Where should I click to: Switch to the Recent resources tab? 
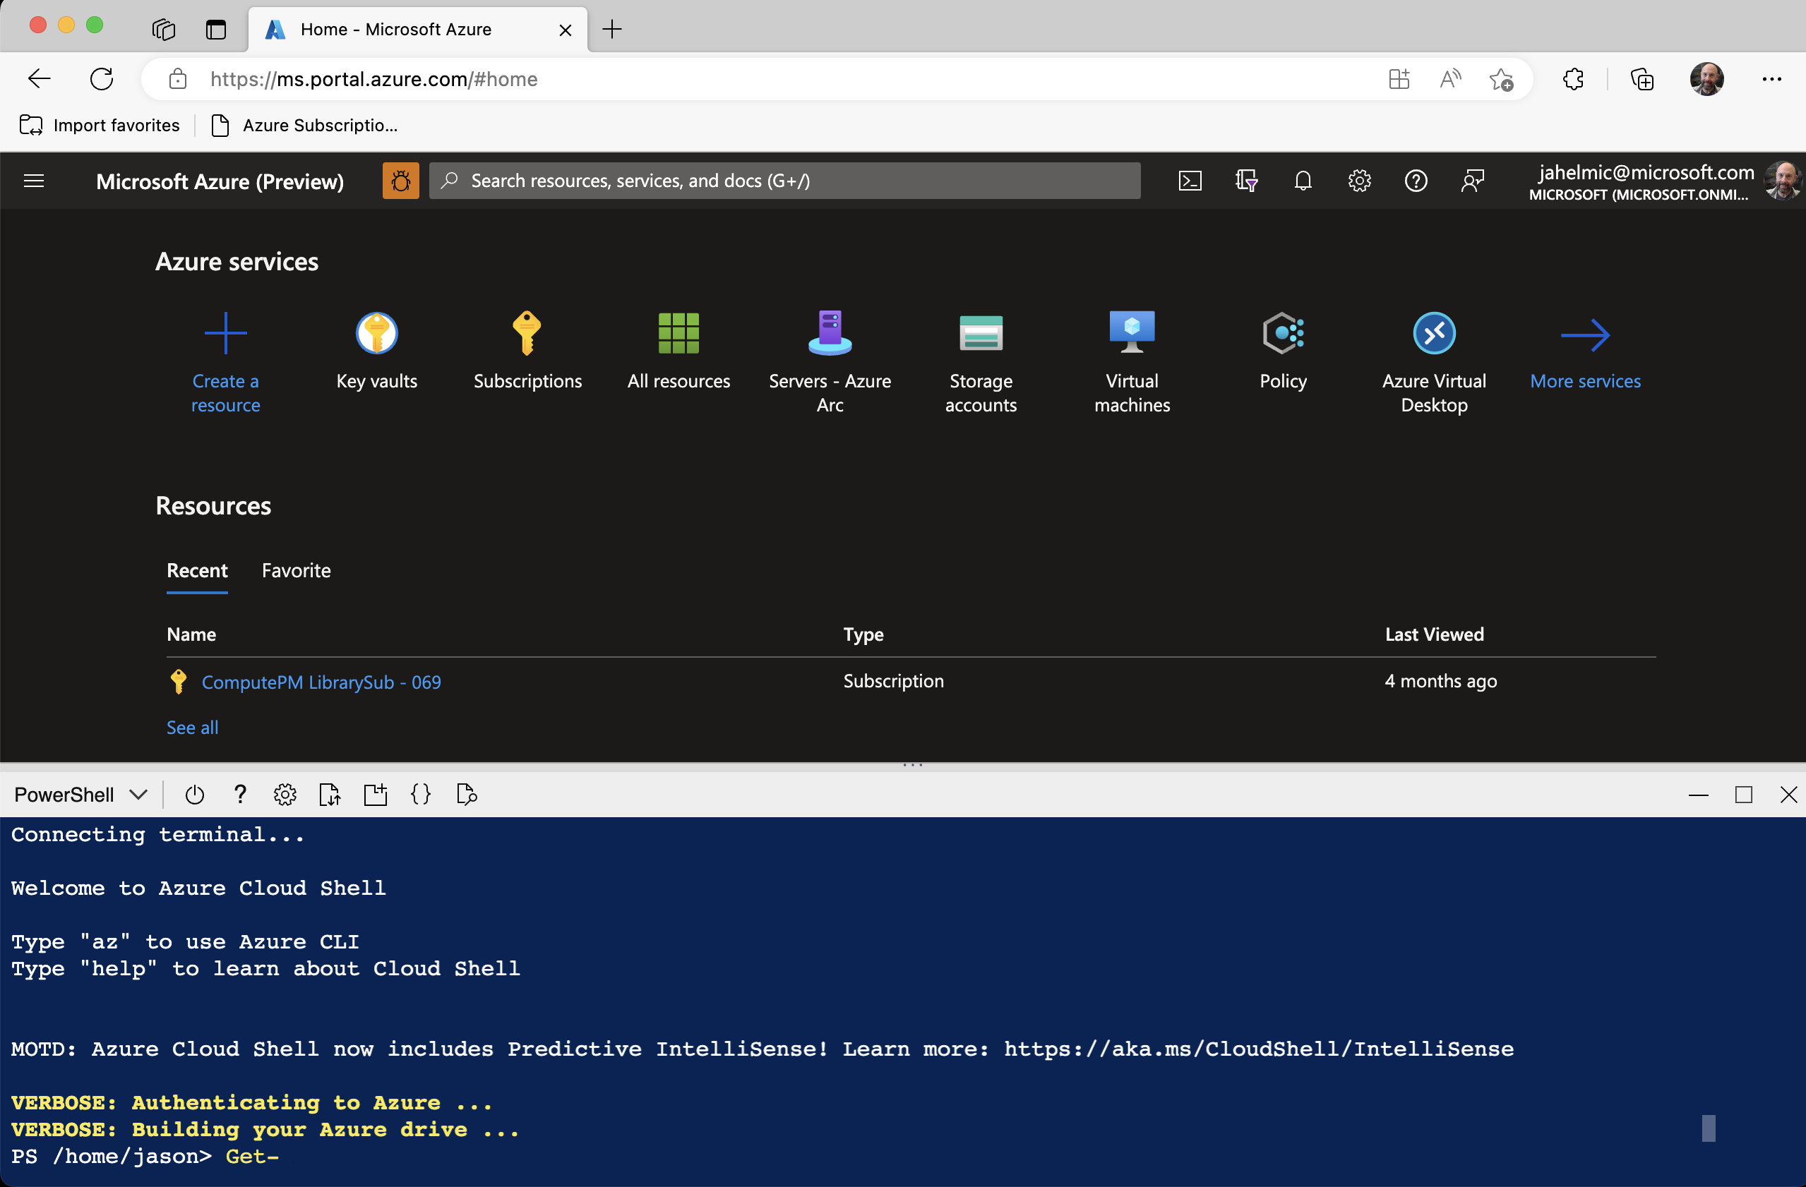tap(196, 570)
